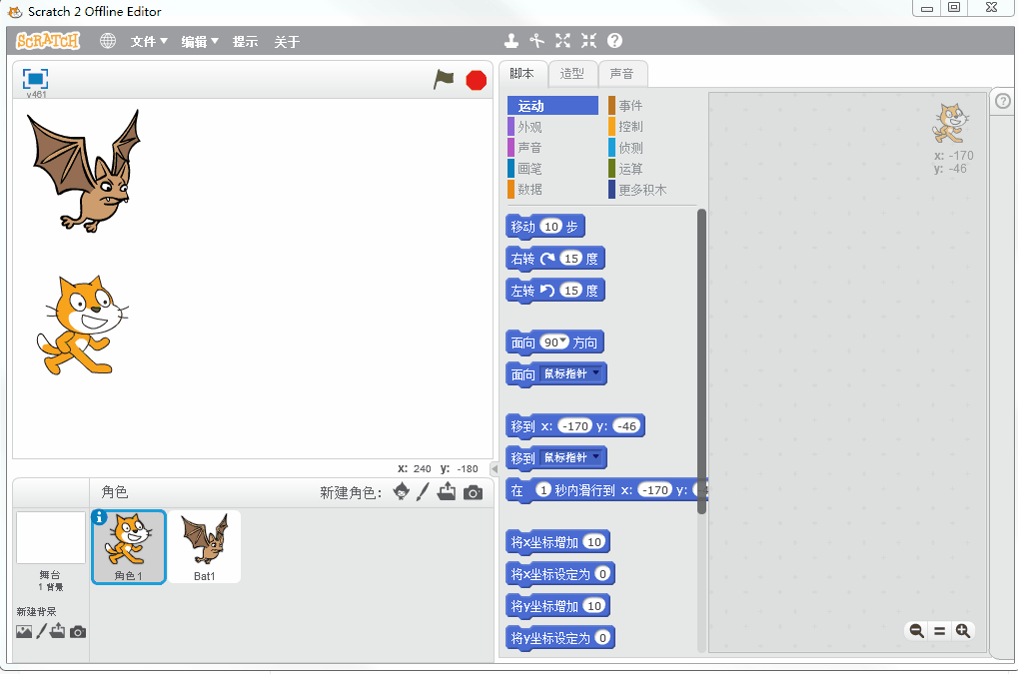This screenshot has width=1018, height=674.
Task: Select the Bat1 sprite thumbnail
Action: click(205, 546)
